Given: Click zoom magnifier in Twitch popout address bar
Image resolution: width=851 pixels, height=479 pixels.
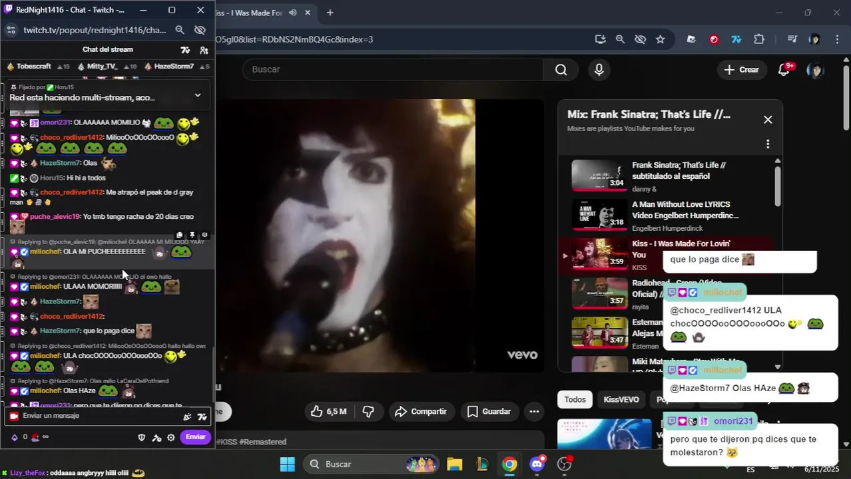Looking at the screenshot, I should (180, 30).
